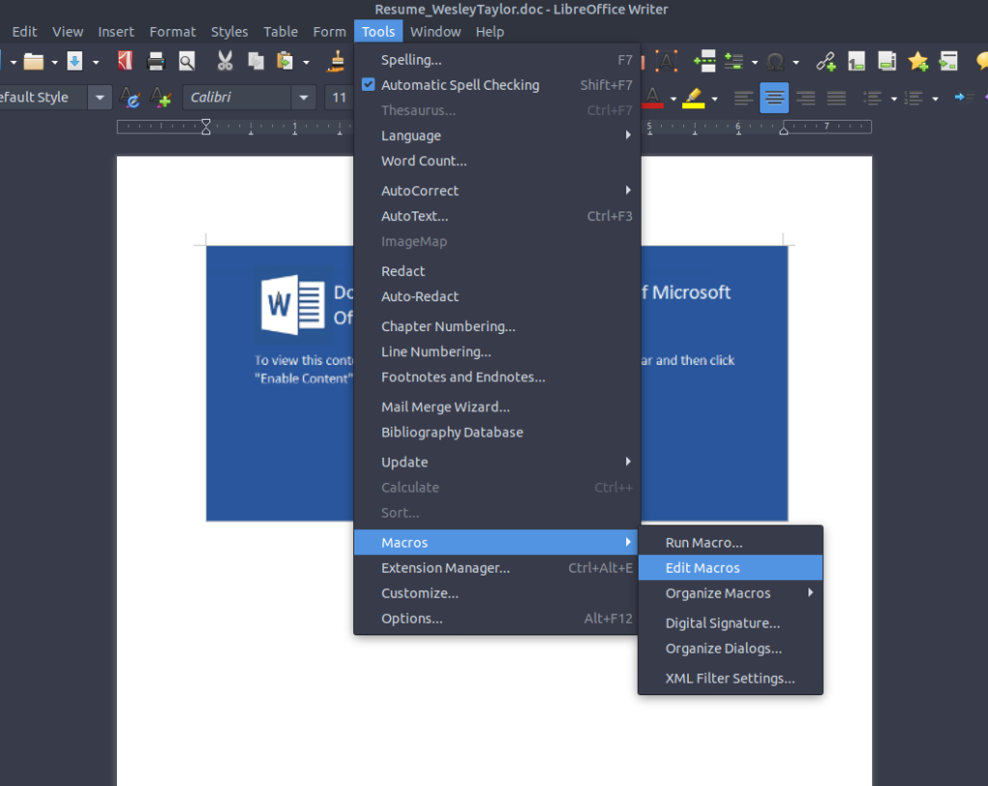Click the Ordered numbered list icon
The width and height of the screenshot is (988, 786).
tap(914, 98)
